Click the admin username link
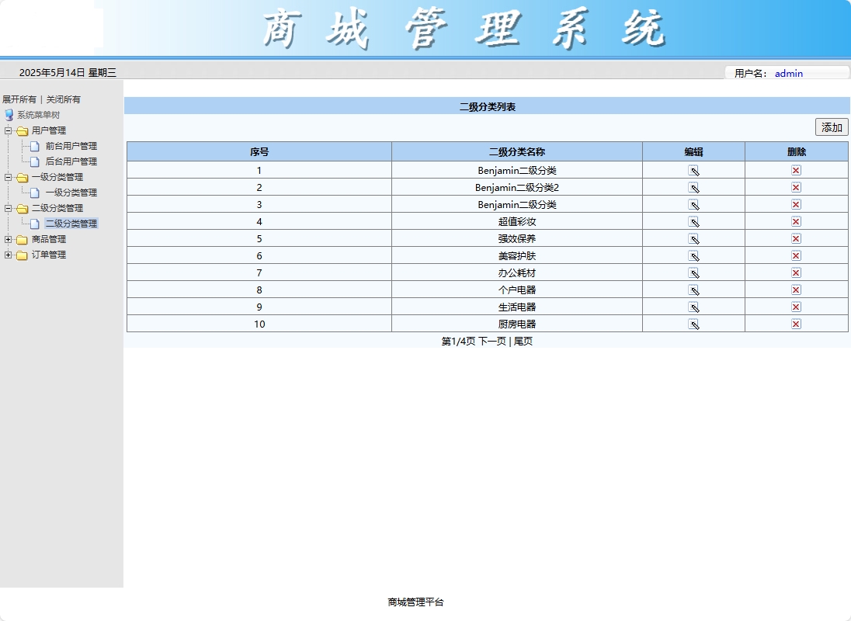The height and width of the screenshot is (621, 851). (x=788, y=74)
